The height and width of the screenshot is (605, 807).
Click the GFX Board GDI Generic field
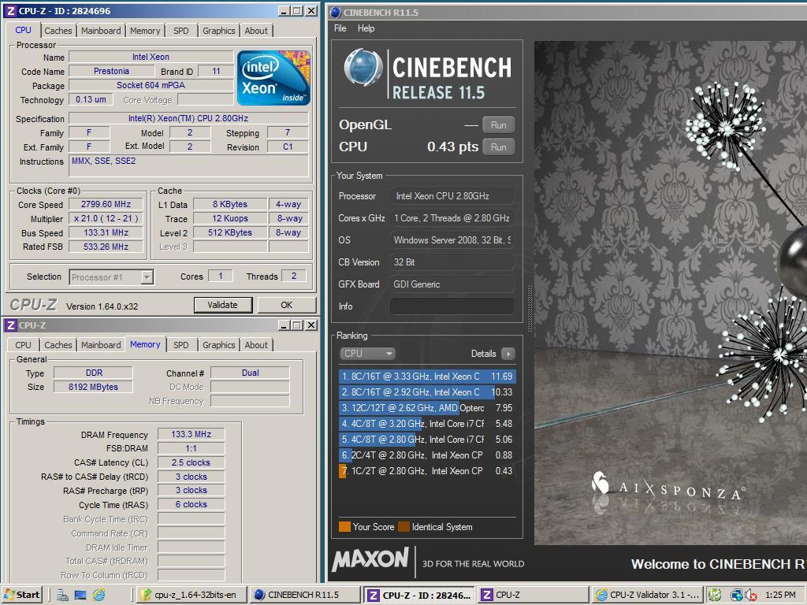(452, 284)
